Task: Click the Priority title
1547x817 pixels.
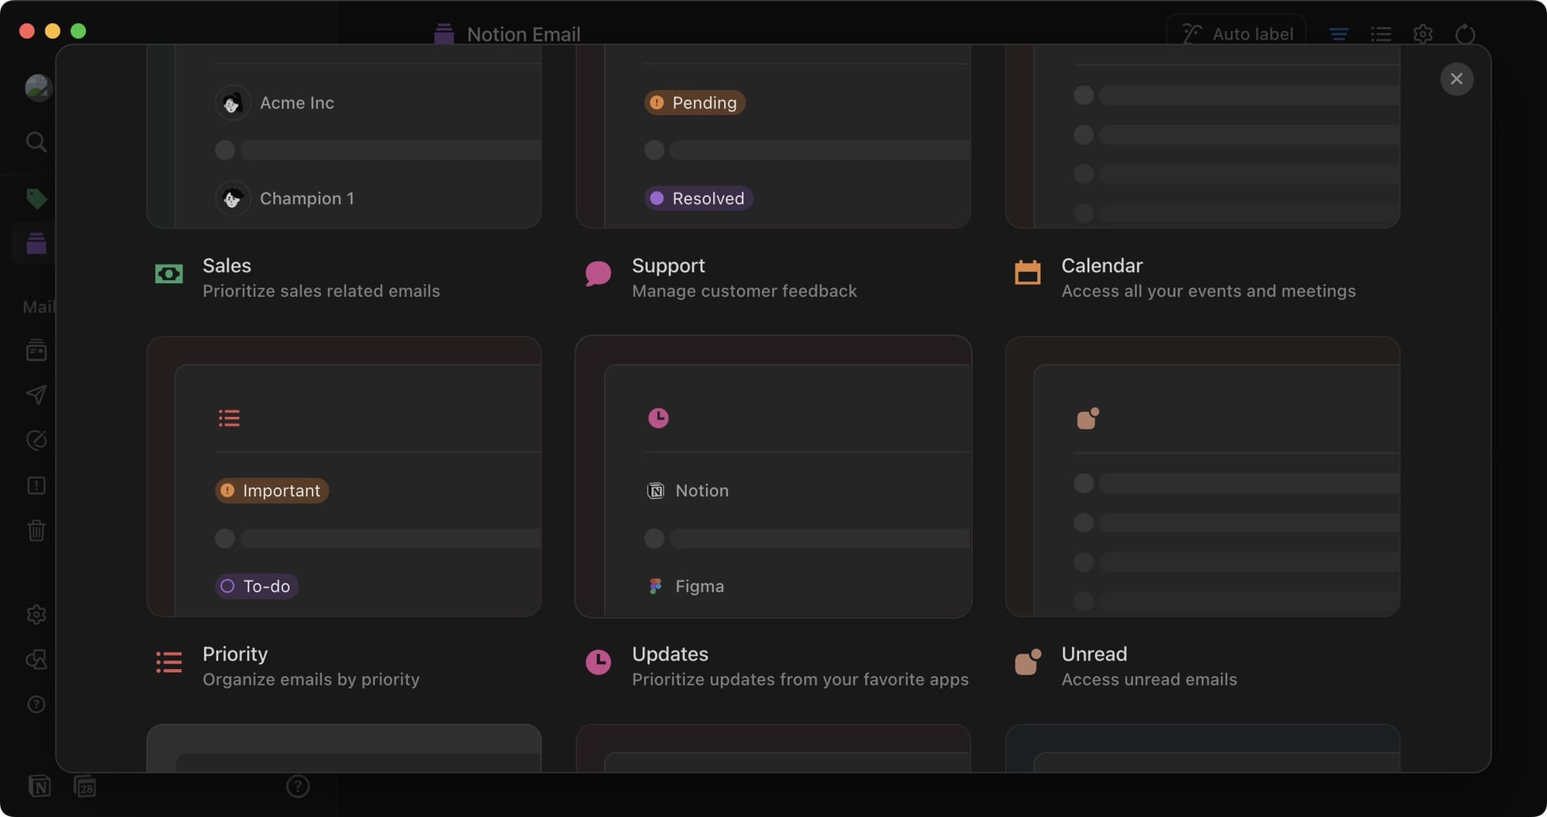Action: click(235, 654)
